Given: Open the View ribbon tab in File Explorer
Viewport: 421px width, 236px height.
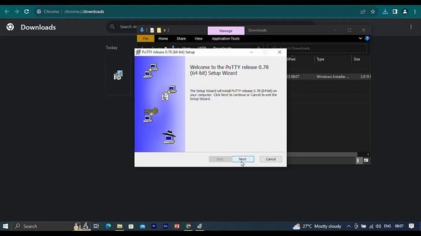Looking at the screenshot, I should [199, 39].
